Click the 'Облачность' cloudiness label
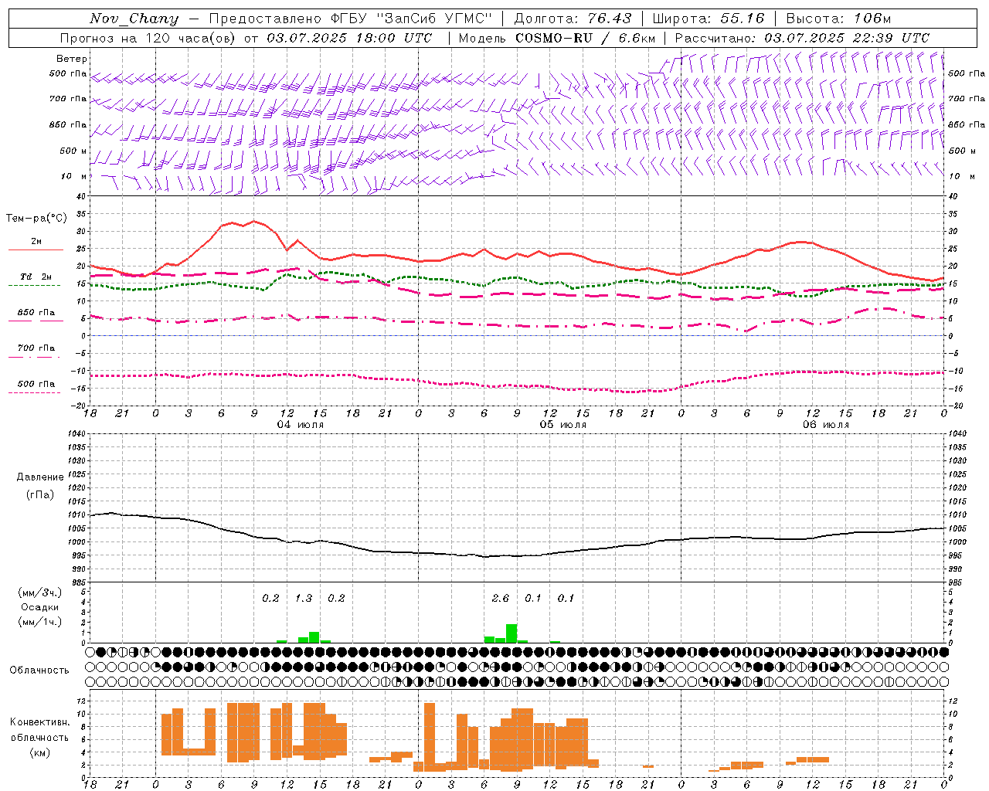Screen dimensions: 989x791 pyautogui.click(x=39, y=670)
